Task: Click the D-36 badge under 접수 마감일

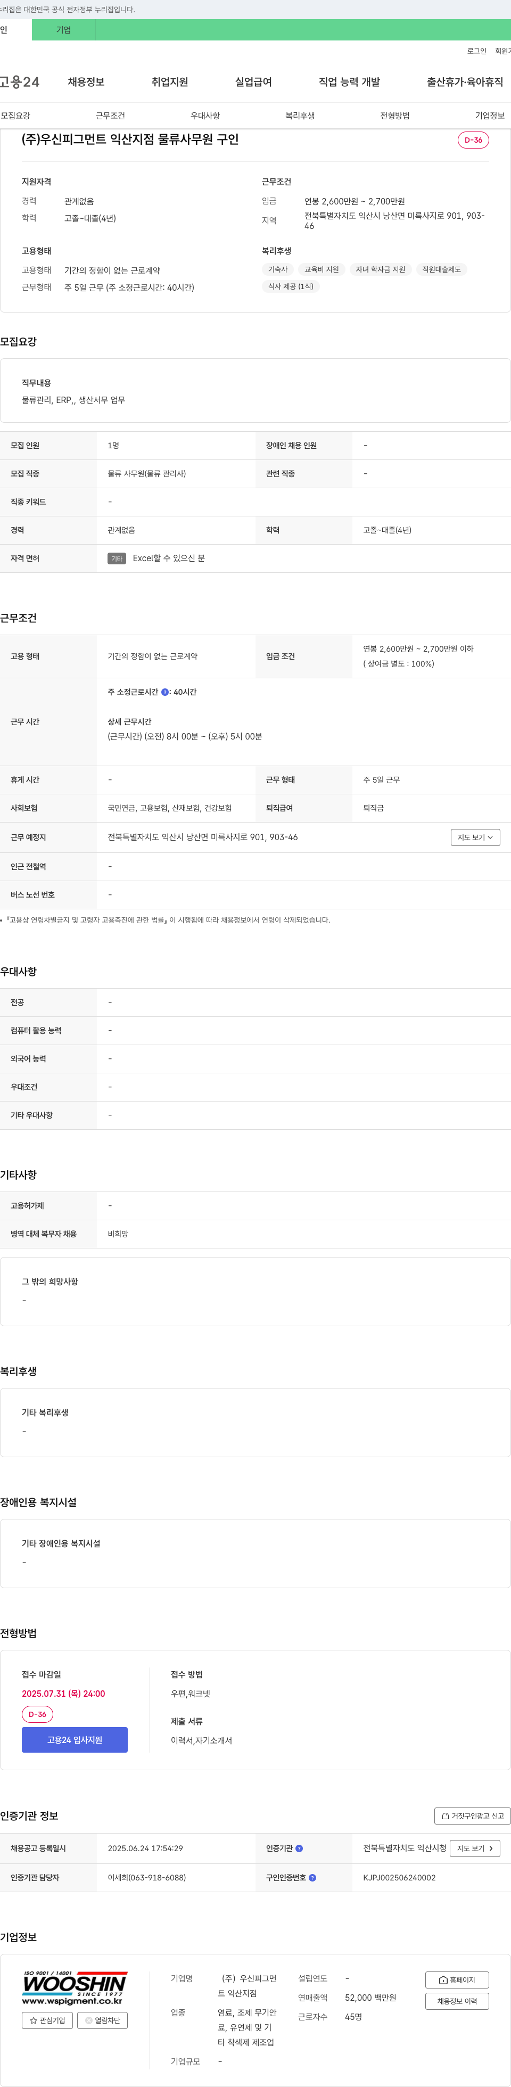Action: coord(37,1714)
